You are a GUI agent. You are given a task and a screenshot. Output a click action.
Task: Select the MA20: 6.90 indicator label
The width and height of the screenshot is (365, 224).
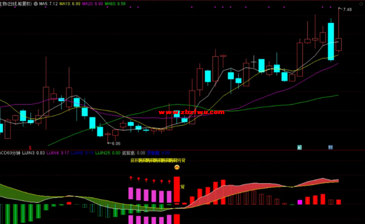tap(92, 4)
